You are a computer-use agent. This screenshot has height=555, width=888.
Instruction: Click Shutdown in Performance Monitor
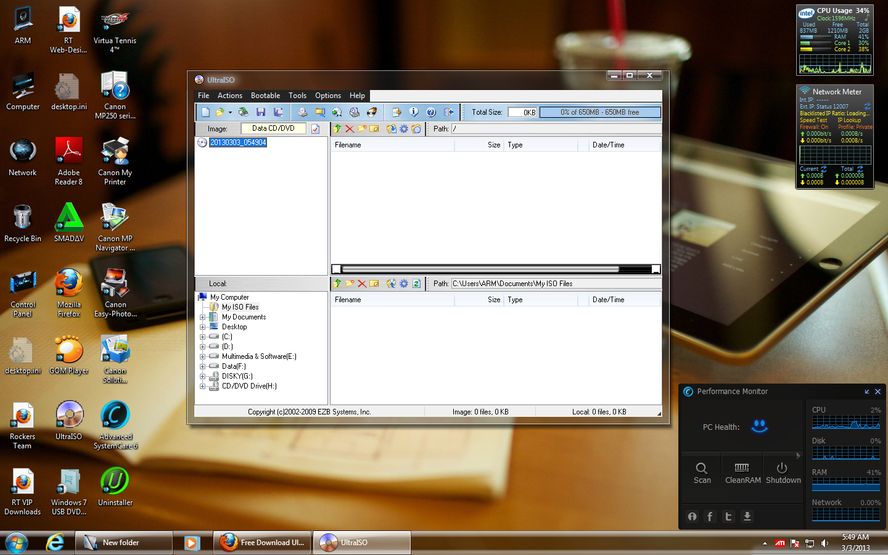point(783,473)
